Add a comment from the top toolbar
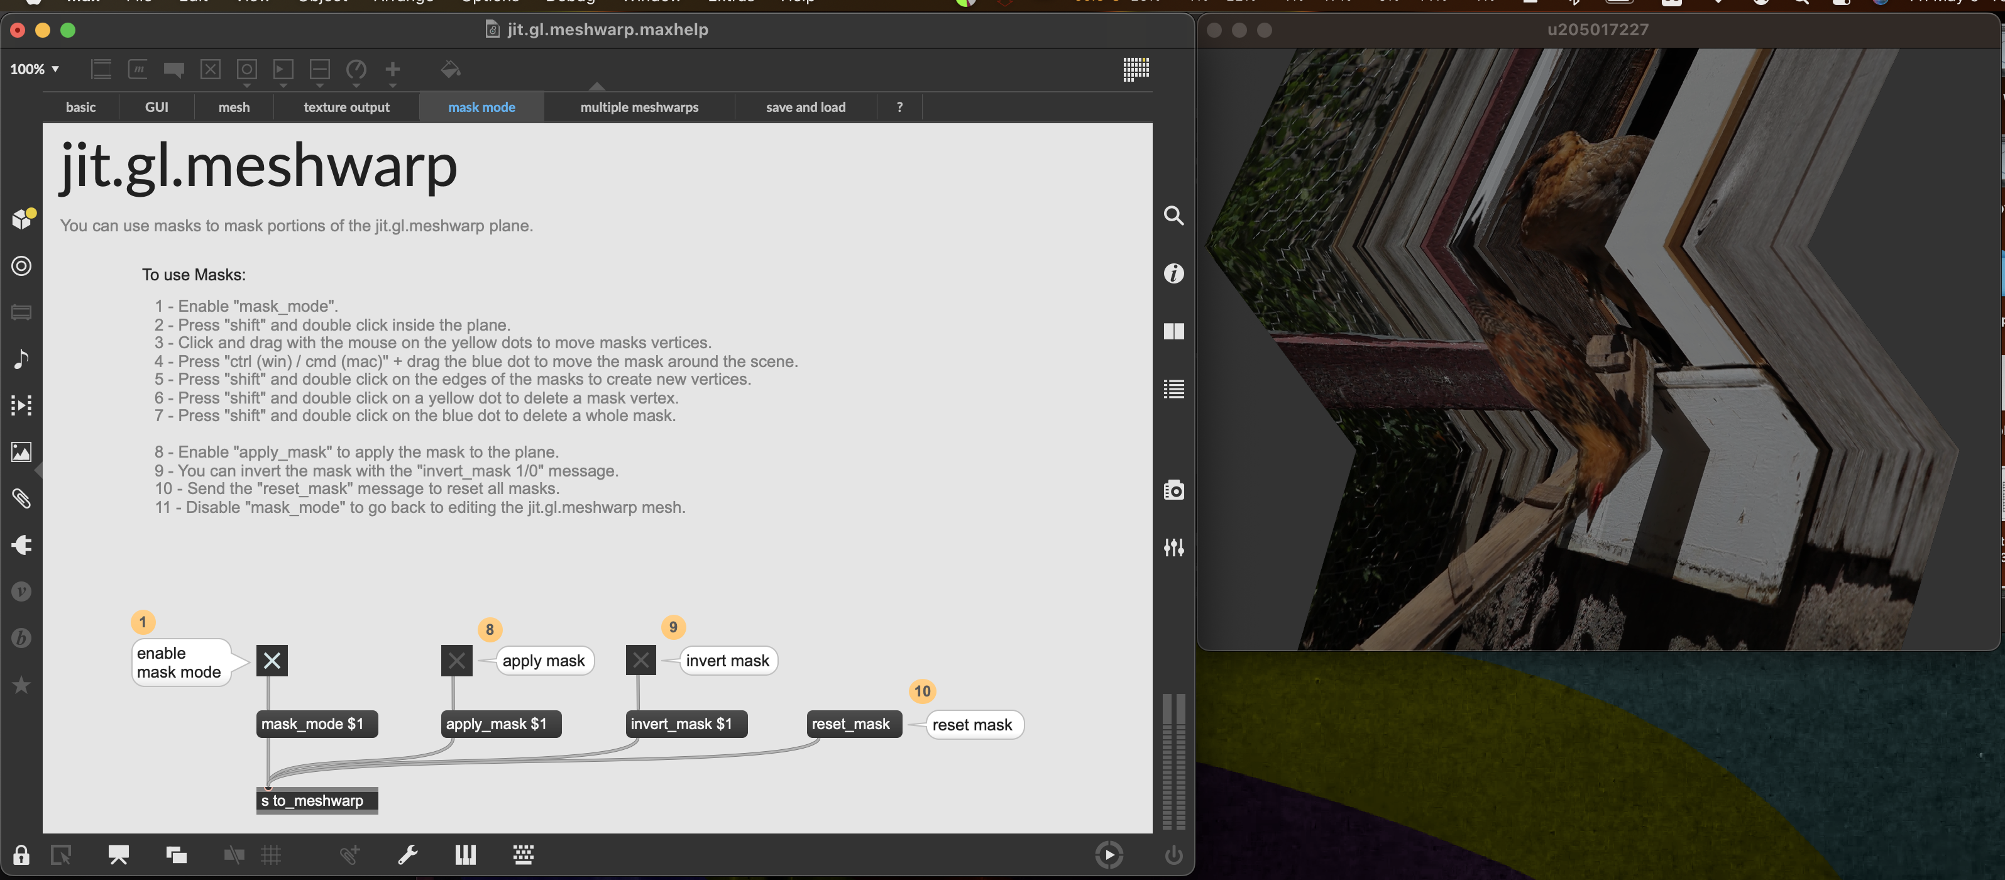 pyautogui.click(x=173, y=70)
